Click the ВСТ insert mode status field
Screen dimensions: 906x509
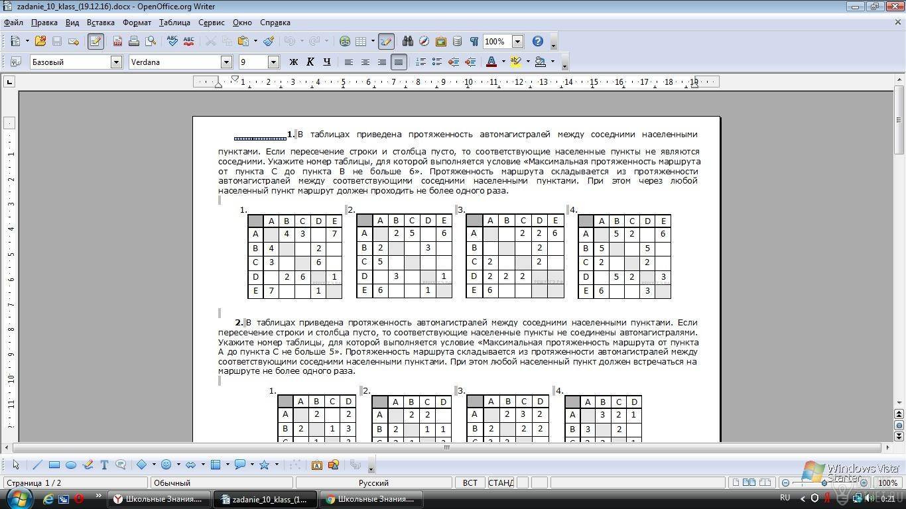point(470,482)
